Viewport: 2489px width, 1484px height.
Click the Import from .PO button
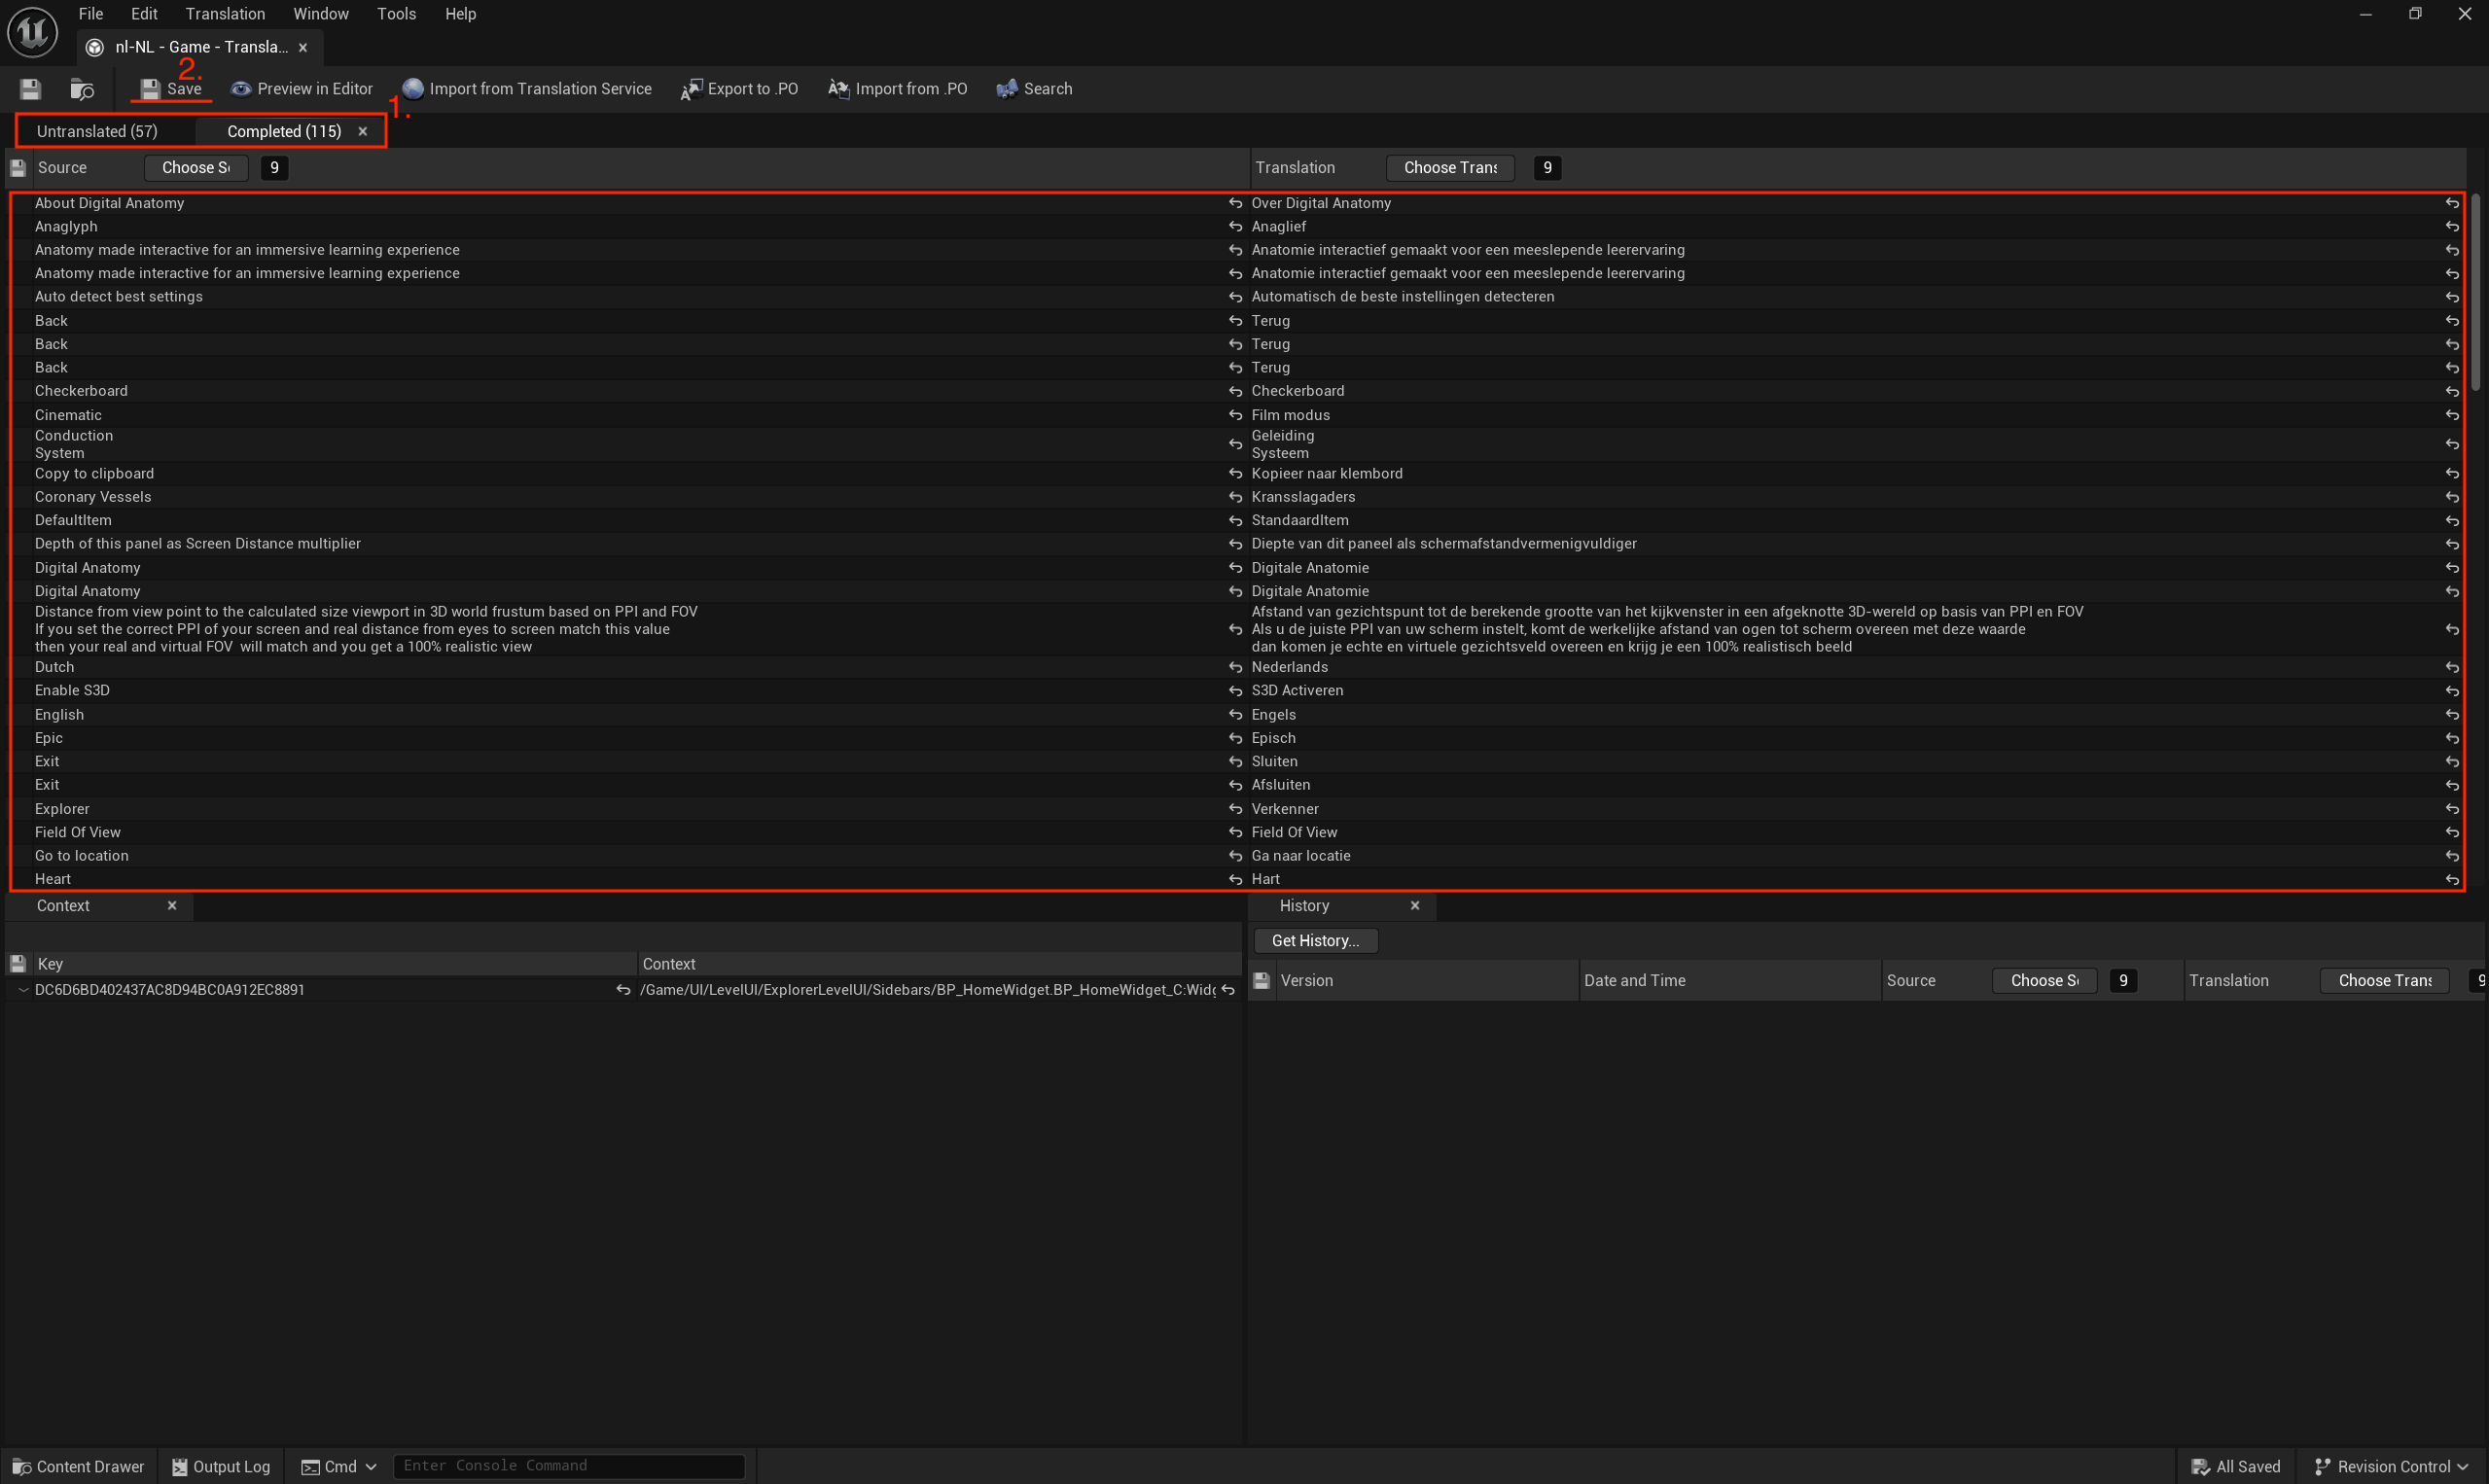click(x=897, y=89)
